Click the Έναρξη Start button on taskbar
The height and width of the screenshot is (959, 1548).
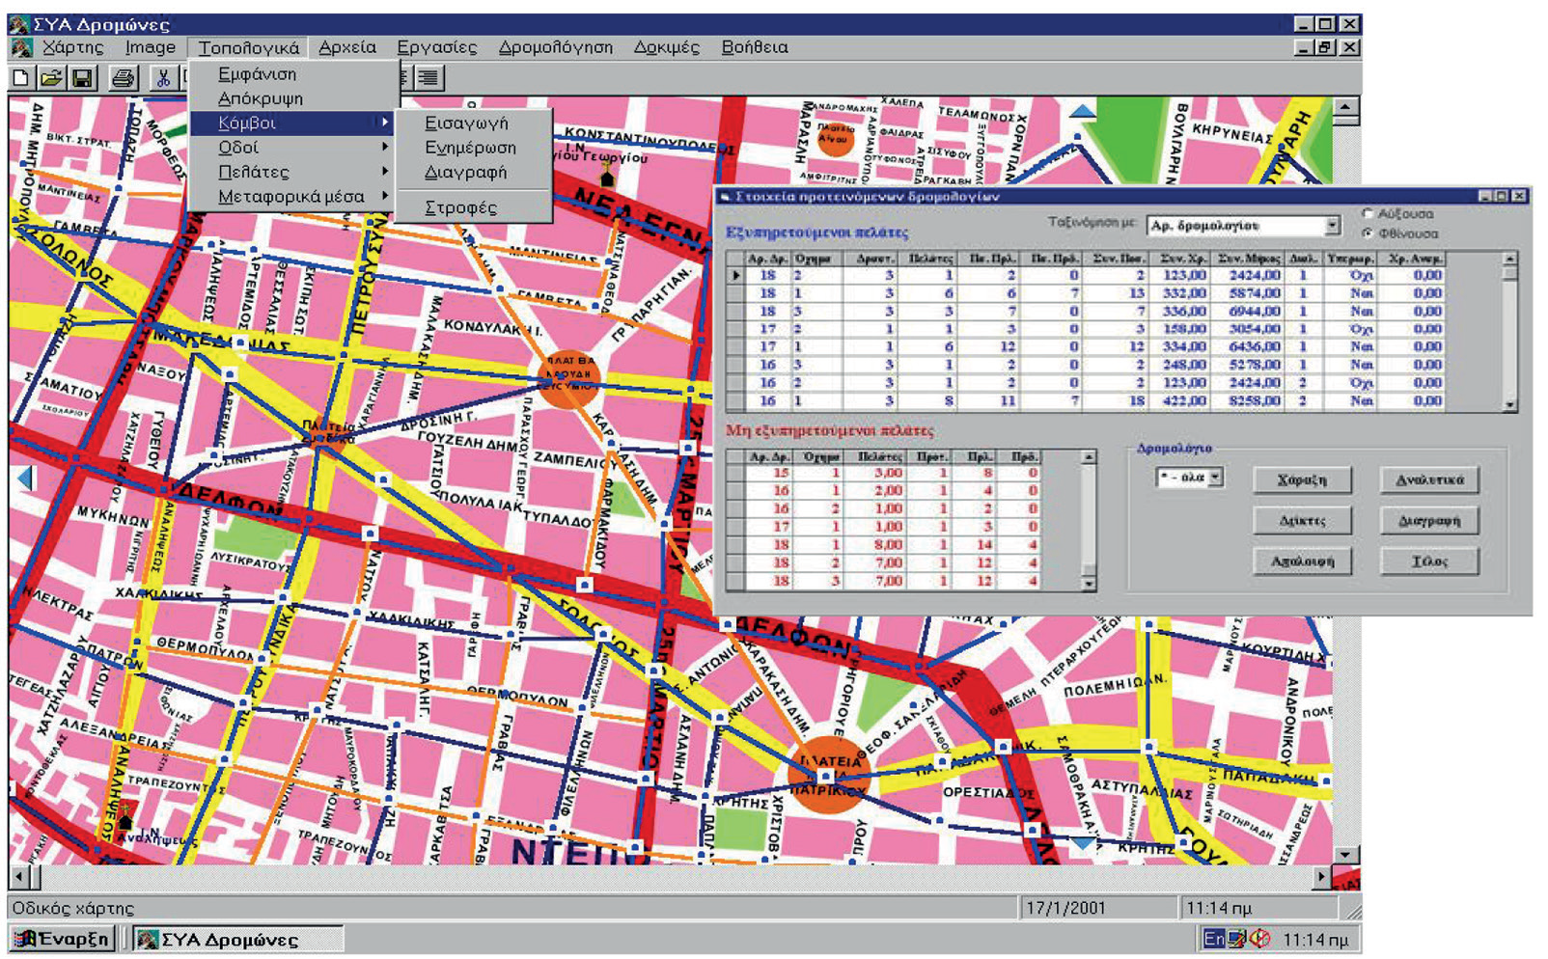pos(63,939)
